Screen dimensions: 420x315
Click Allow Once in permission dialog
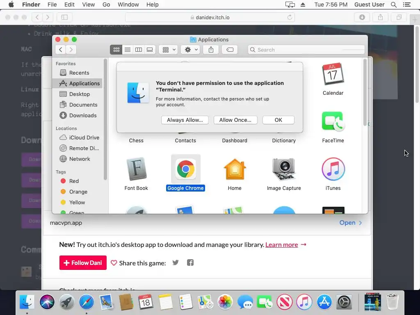click(235, 120)
